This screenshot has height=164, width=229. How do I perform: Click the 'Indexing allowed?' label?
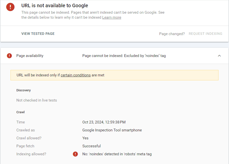point(31,154)
